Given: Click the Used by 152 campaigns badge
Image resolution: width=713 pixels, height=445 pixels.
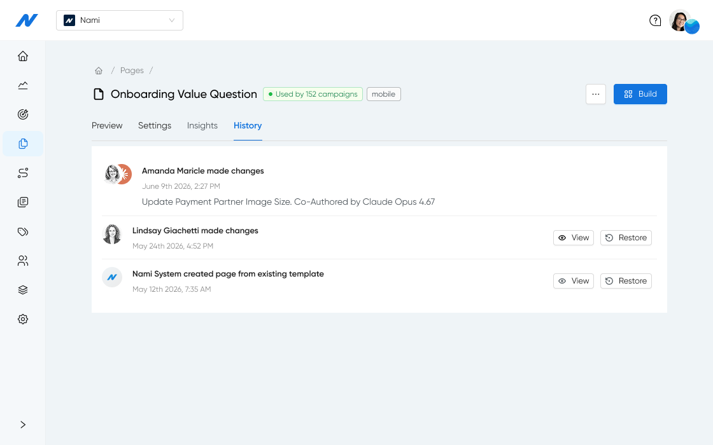Looking at the screenshot, I should click(x=313, y=94).
